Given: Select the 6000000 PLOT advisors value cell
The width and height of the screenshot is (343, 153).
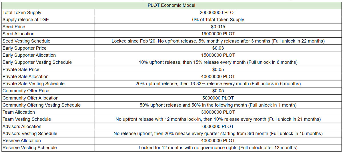Looking at the screenshot, I should click(218, 127).
